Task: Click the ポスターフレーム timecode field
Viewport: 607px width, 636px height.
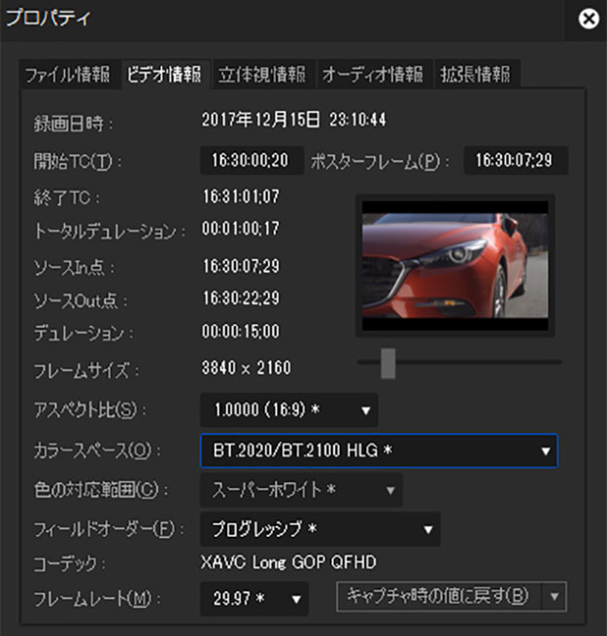Action: pyautogui.click(x=515, y=160)
